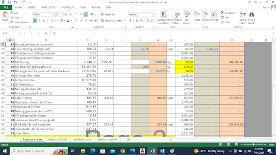Click the Insert Function fx icon
Viewport: 276px width, 155px height.
(x=46, y=33)
